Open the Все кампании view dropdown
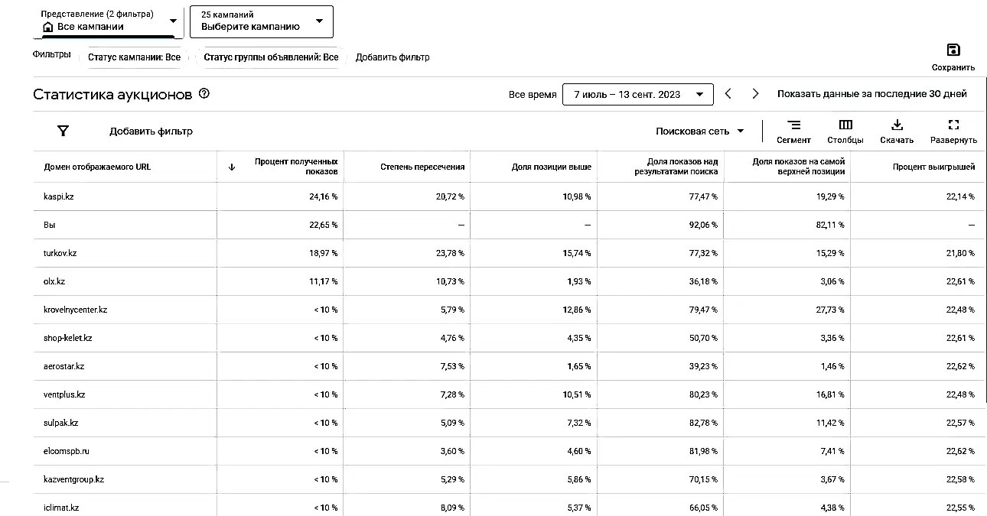Image resolution: width=987 pixels, height=516 pixels. (x=108, y=21)
